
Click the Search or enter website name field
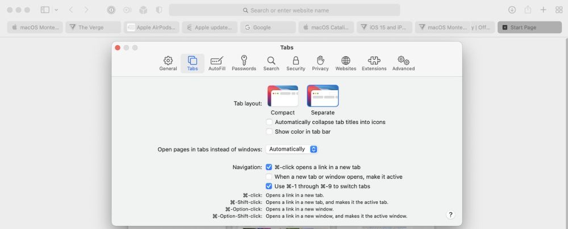285,10
